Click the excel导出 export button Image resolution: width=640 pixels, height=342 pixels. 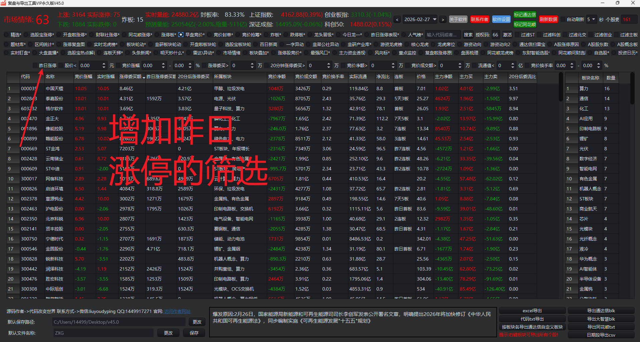532,311
